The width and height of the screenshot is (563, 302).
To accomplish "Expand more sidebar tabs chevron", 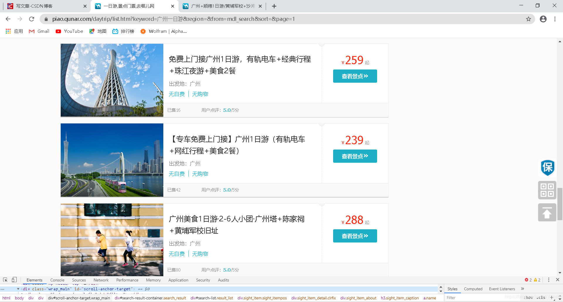I will coord(523,289).
